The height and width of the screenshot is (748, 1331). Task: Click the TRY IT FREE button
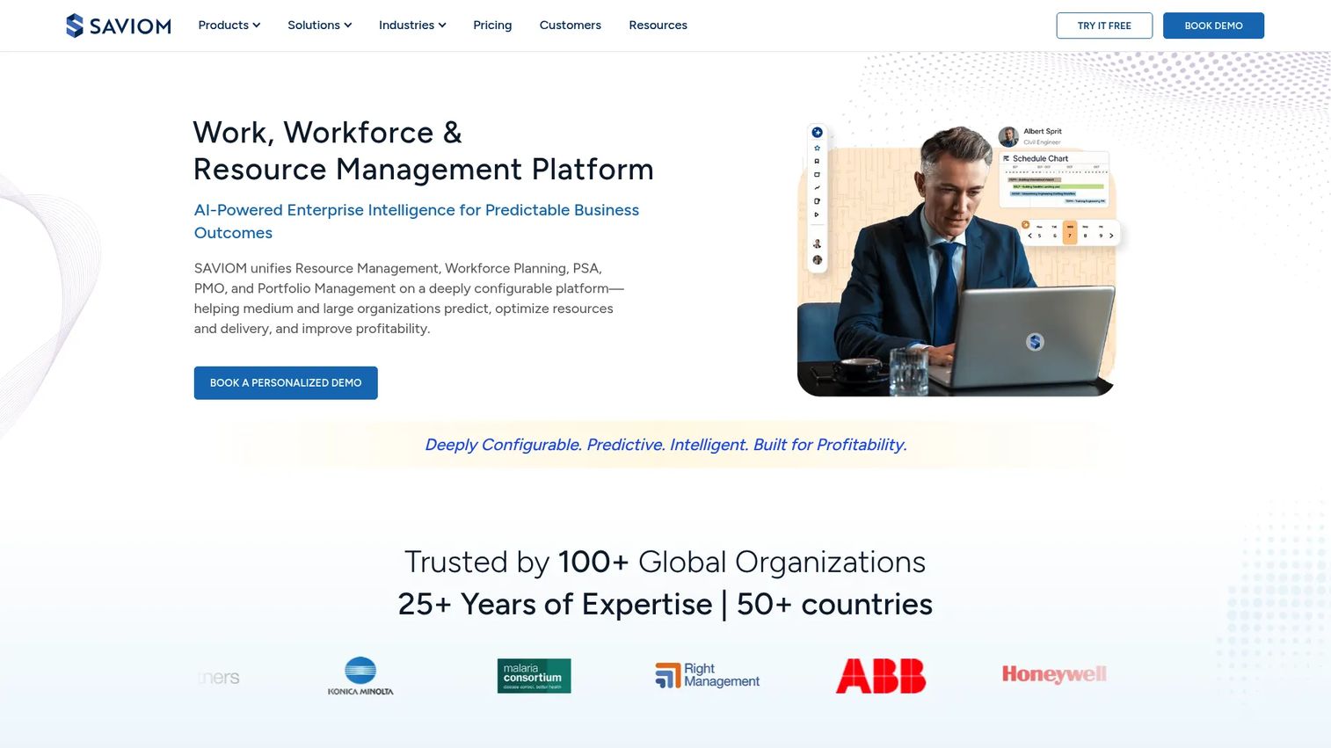(1104, 25)
